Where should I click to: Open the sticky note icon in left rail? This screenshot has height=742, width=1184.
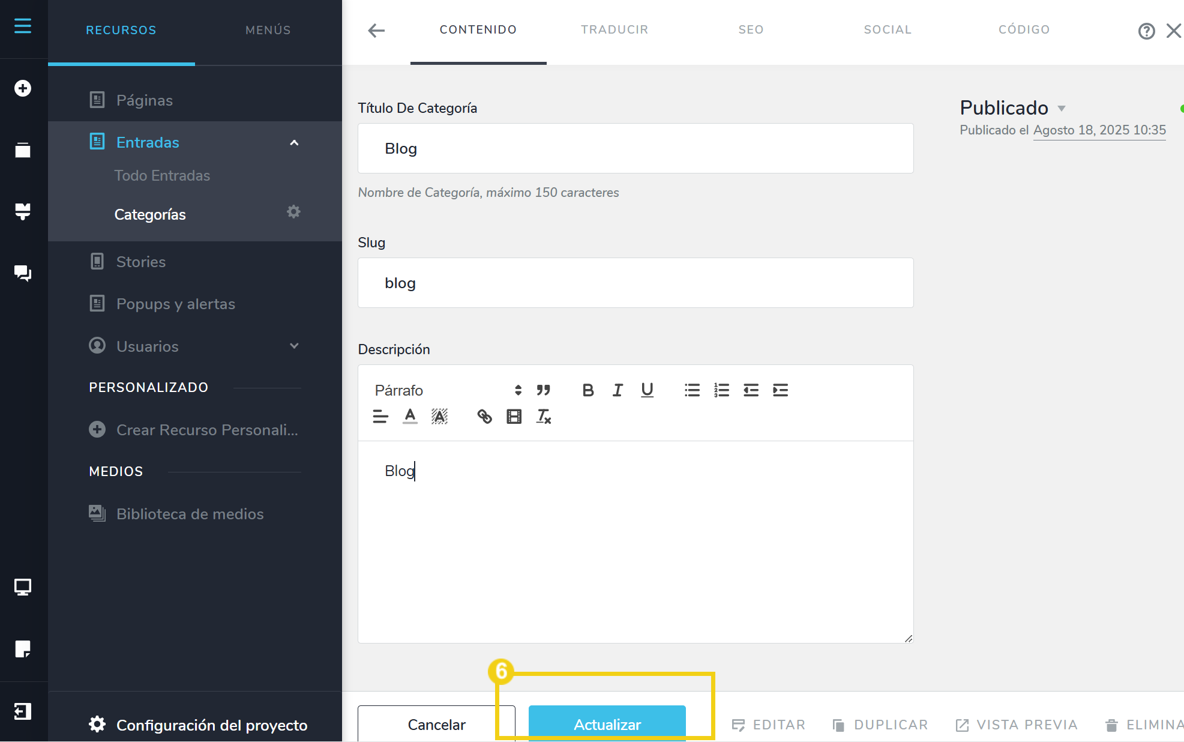click(23, 649)
